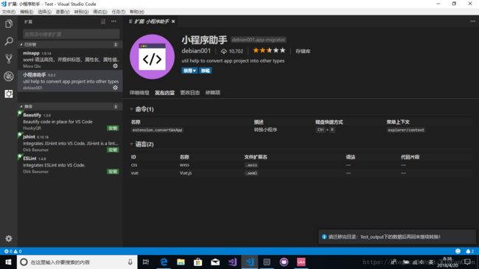
Task: Open gear menu for 小程序助手 extension
Action: click(115, 88)
